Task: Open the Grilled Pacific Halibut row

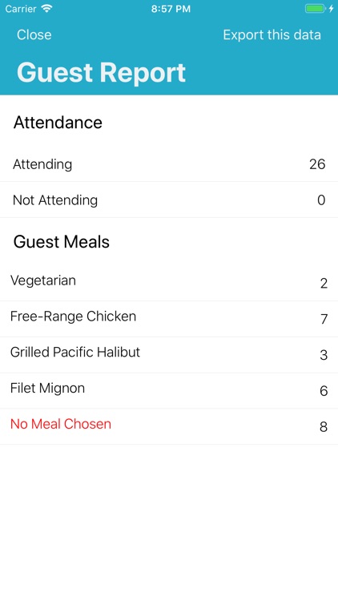Action: point(169,355)
